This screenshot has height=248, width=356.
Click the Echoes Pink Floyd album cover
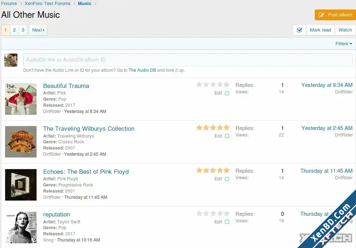tap(21, 185)
